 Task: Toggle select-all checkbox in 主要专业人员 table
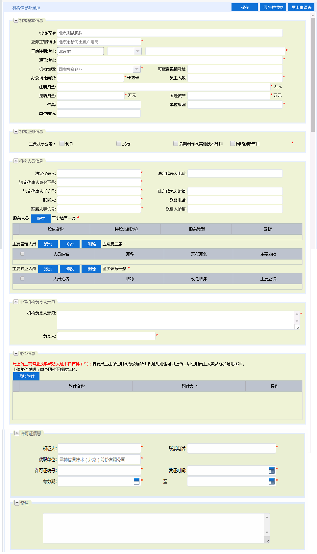(x=22, y=278)
